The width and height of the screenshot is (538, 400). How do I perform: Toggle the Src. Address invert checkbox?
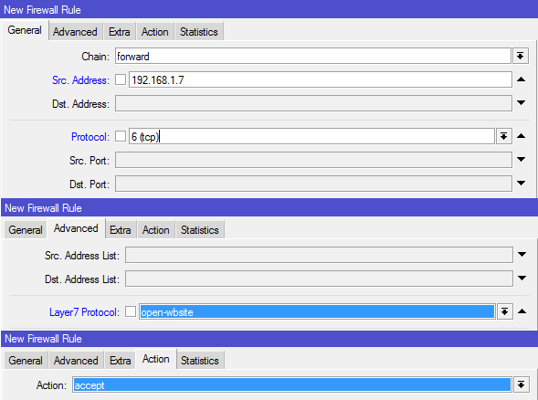[x=121, y=79]
